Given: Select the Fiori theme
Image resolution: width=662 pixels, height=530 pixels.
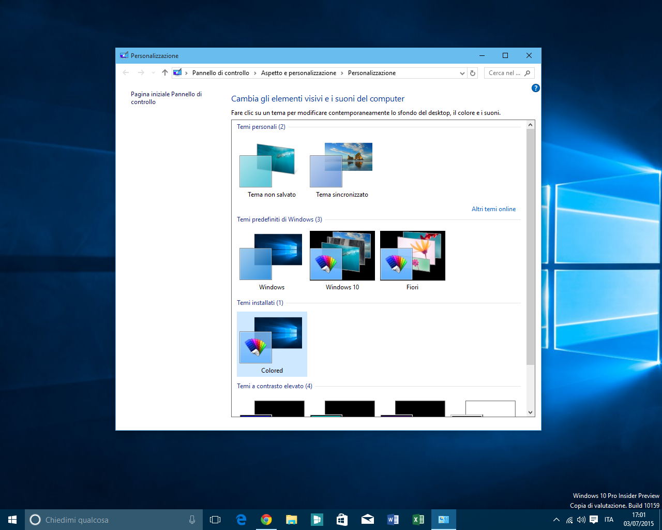Looking at the screenshot, I should click(412, 261).
